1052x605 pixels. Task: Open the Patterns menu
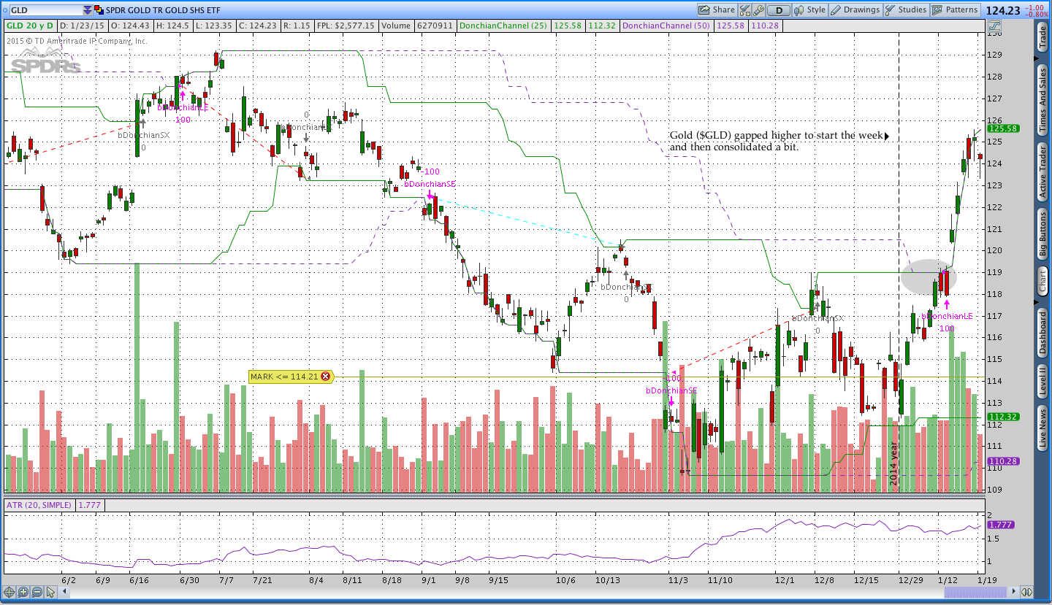(955, 10)
